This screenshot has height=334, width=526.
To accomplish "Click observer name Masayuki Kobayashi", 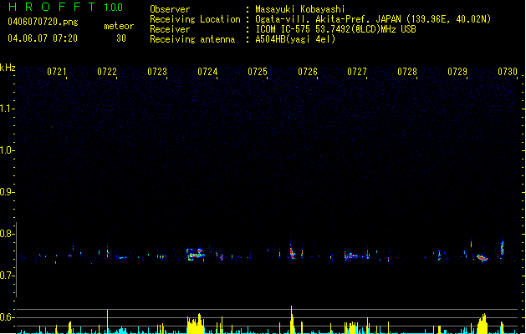I will click(300, 9).
